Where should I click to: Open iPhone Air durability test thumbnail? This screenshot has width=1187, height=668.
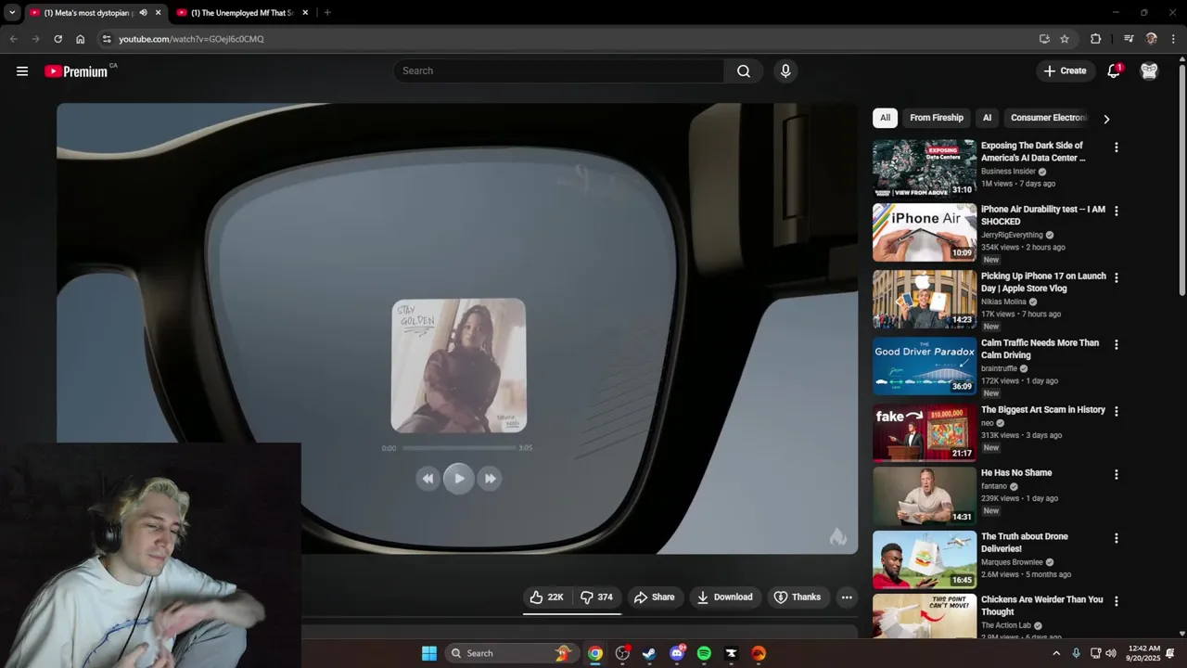925,233
